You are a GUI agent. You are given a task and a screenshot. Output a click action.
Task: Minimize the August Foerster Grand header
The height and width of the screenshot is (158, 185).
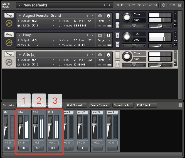pos(175,17)
